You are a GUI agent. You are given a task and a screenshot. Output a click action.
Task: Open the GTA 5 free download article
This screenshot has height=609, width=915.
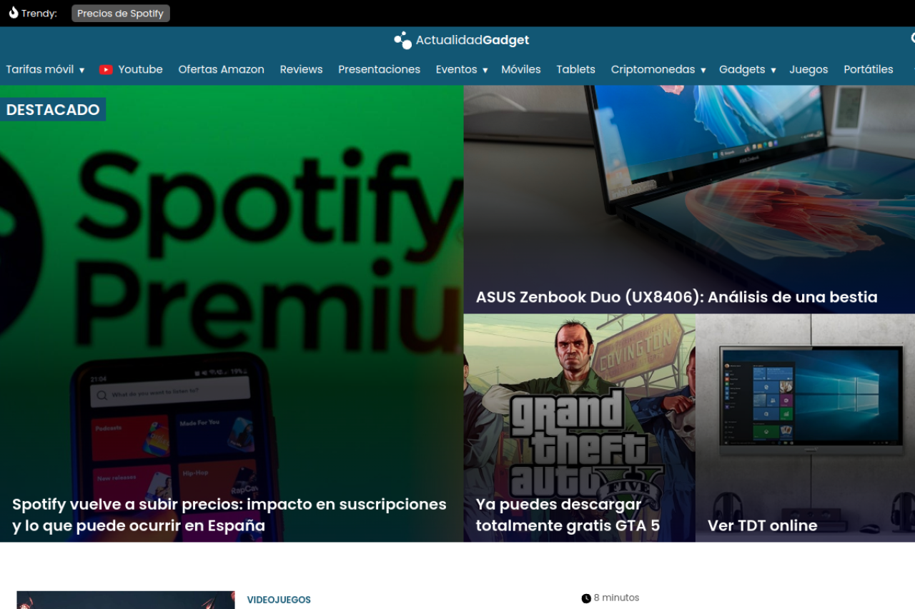(x=568, y=514)
